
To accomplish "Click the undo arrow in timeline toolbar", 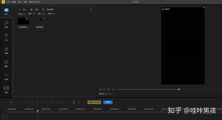I will pyautogui.click(x=11, y=102).
